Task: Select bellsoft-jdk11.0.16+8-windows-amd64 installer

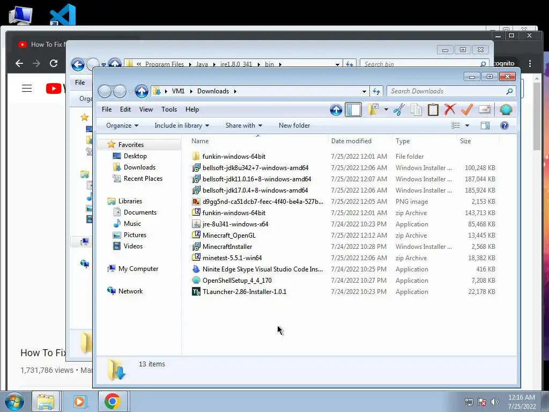Action: pyautogui.click(x=257, y=179)
